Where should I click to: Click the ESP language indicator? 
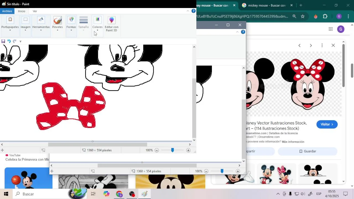(x=319, y=194)
